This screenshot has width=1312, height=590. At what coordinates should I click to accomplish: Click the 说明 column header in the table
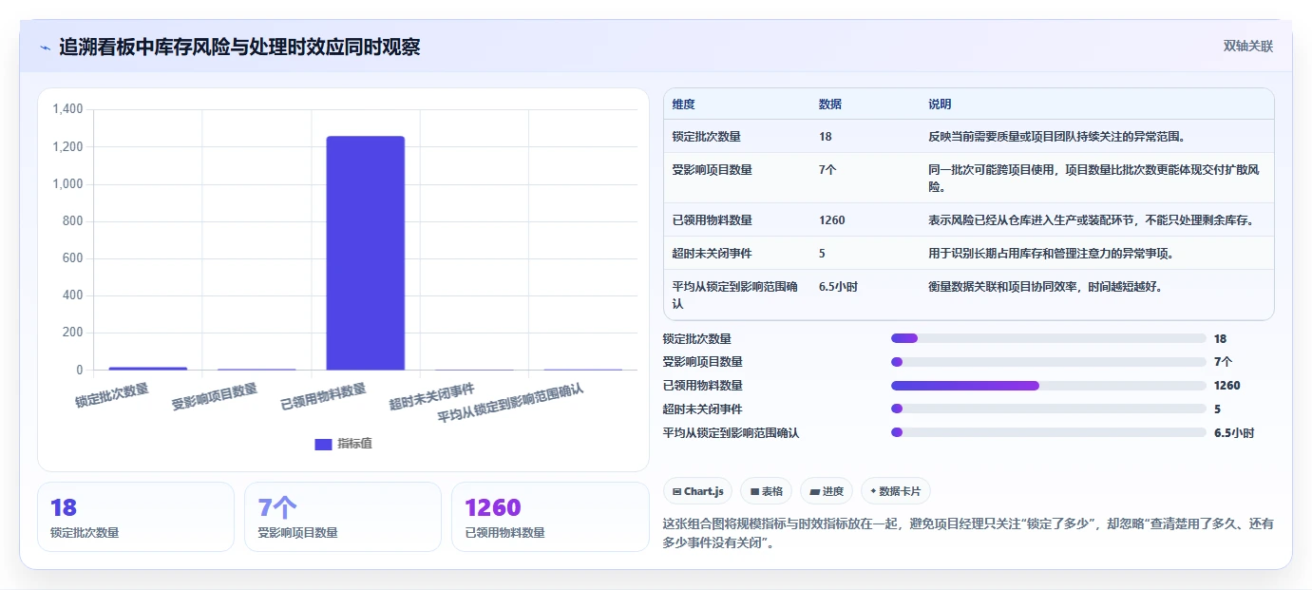[x=940, y=105]
